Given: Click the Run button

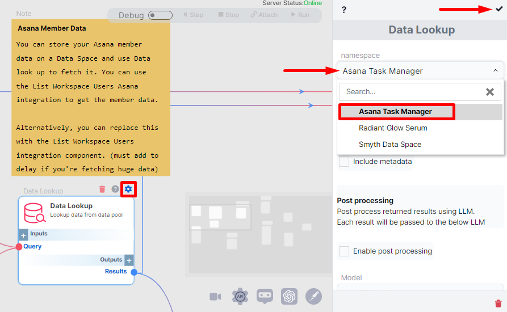Looking at the screenshot, I should click(300, 15).
